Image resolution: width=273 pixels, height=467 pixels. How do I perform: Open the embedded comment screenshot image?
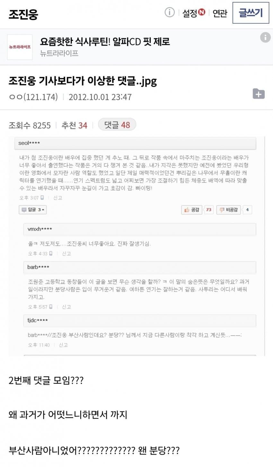(136, 246)
